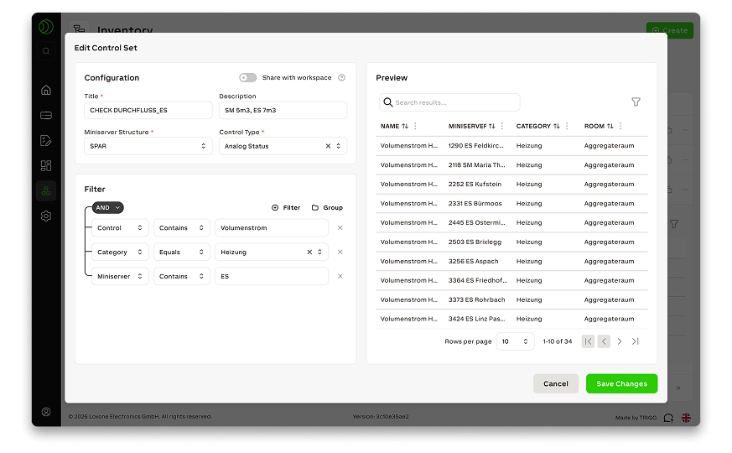Click Save Changes button
732x453 pixels.
(621, 383)
